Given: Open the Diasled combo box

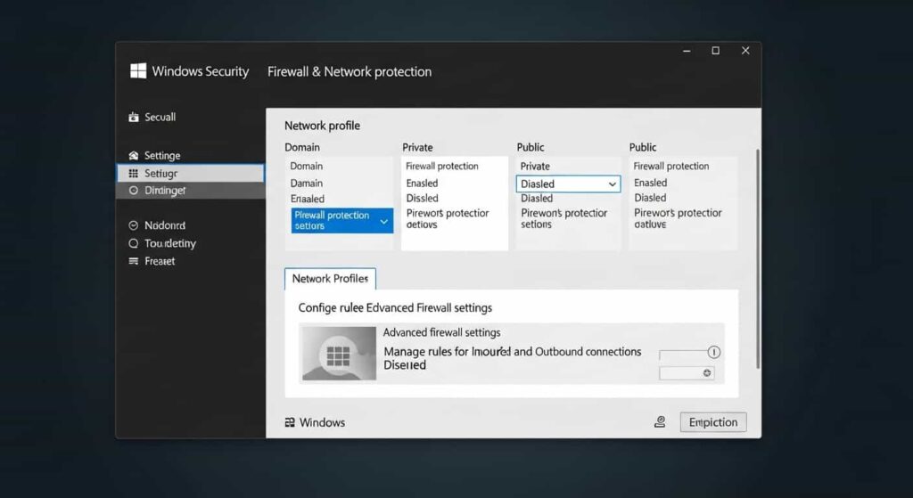Looking at the screenshot, I should point(568,184).
